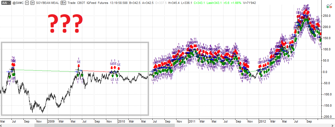Expand the symbol selector arrow after @SM#C
The height and width of the screenshot is (127, 335).
26,3
